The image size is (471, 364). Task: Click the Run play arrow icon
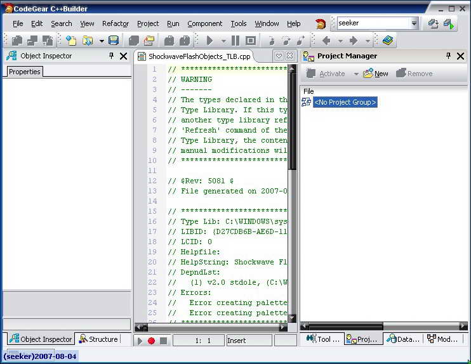(209, 41)
